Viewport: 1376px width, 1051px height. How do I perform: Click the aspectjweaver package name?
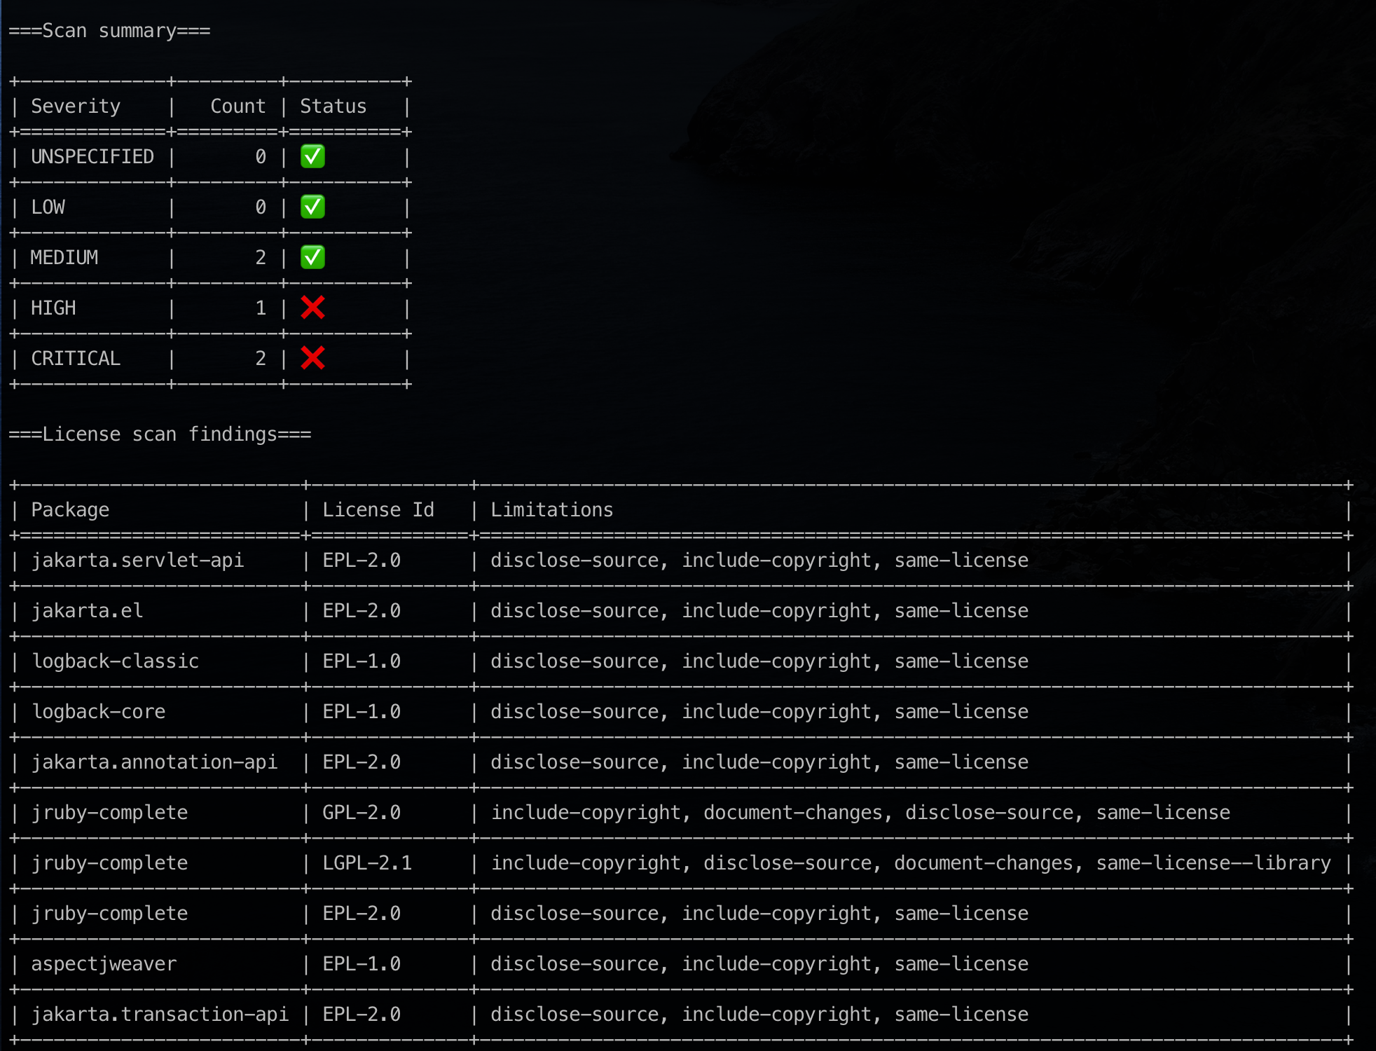[104, 964]
